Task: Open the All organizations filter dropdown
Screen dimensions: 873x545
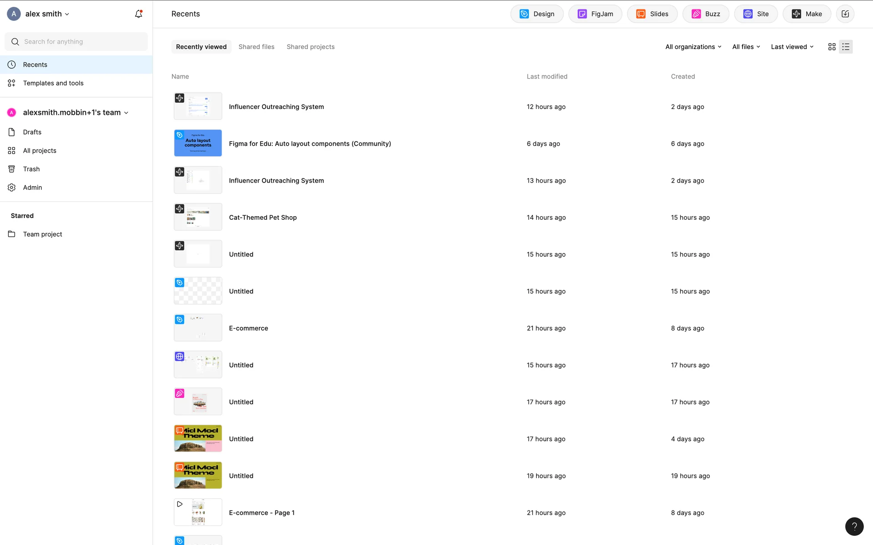Action: coord(693,47)
